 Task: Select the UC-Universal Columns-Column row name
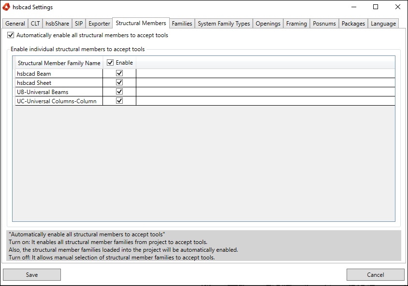(57, 101)
